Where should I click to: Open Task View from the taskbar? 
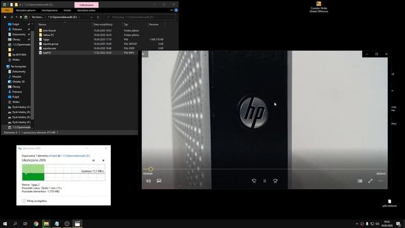[x=25, y=224]
